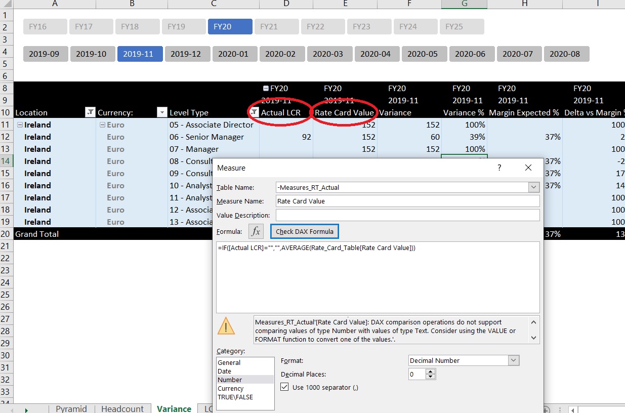Click into the DAX formula text area
The image size is (625, 413).
(x=378, y=277)
